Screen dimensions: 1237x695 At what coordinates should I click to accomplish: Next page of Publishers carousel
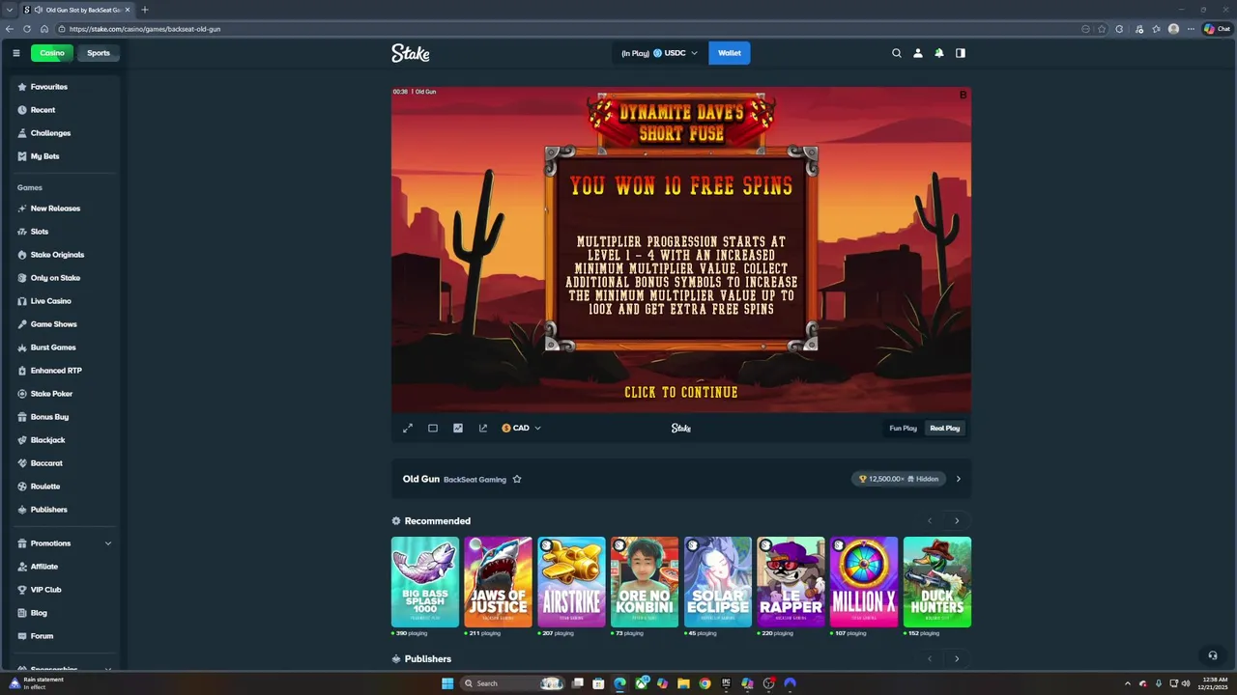957,659
